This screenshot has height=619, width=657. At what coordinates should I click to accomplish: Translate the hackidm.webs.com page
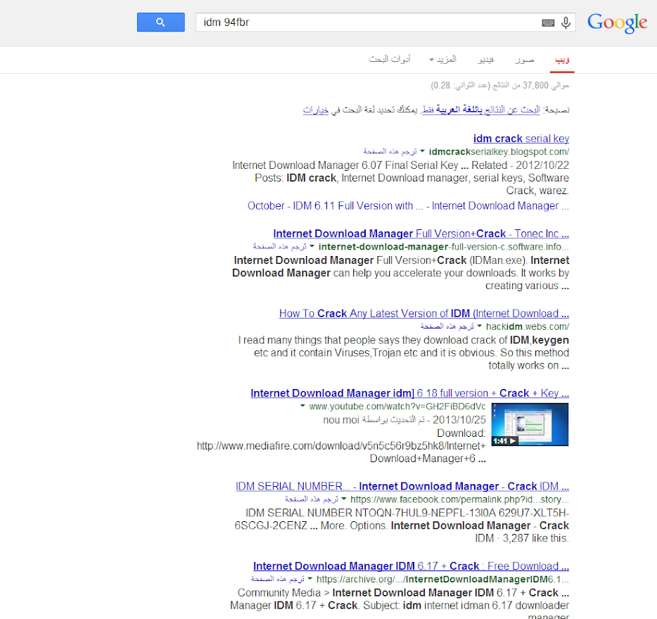[447, 326]
